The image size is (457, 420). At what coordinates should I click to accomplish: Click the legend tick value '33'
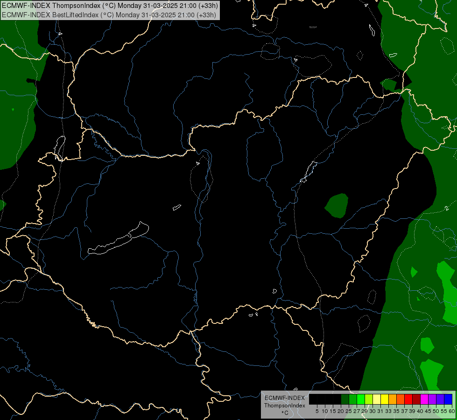pos(388,411)
